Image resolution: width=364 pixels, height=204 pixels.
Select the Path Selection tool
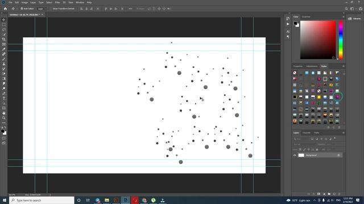point(4,103)
